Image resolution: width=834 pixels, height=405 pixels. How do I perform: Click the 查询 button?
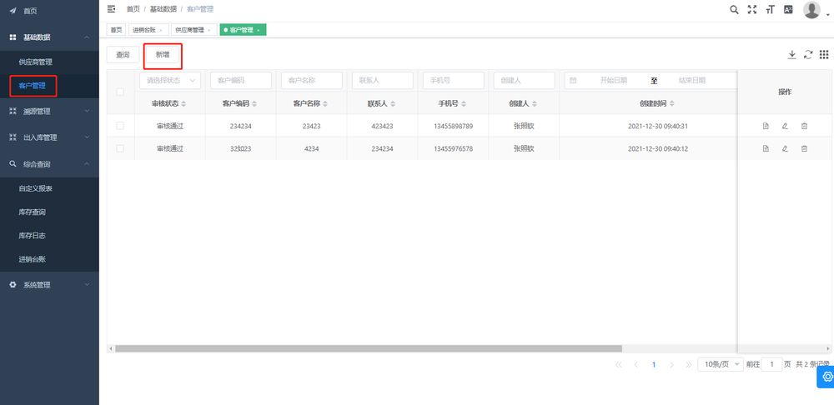pyautogui.click(x=123, y=55)
